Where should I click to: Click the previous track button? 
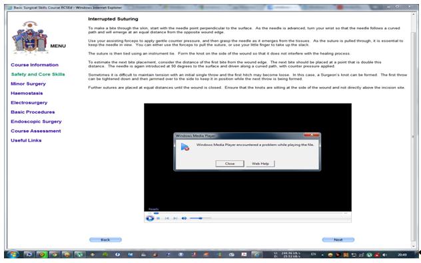point(167,219)
